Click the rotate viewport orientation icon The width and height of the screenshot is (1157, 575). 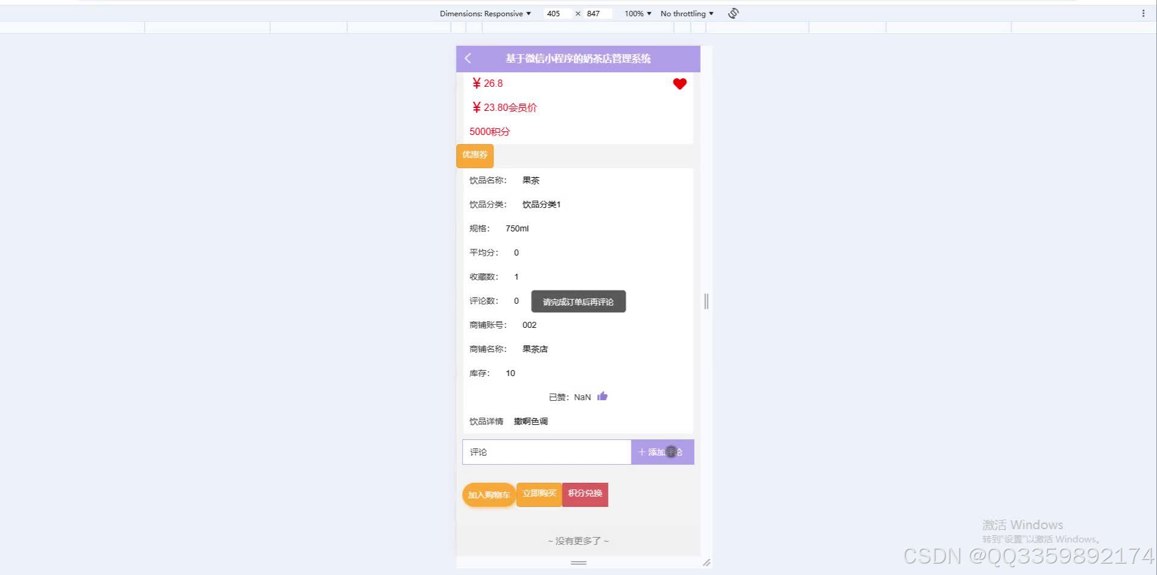732,13
